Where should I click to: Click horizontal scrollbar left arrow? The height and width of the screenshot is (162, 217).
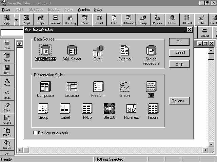point(20,150)
